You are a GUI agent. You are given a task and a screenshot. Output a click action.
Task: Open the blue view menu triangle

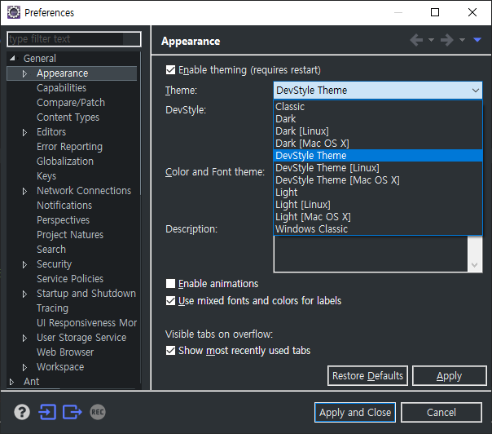(x=477, y=40)
